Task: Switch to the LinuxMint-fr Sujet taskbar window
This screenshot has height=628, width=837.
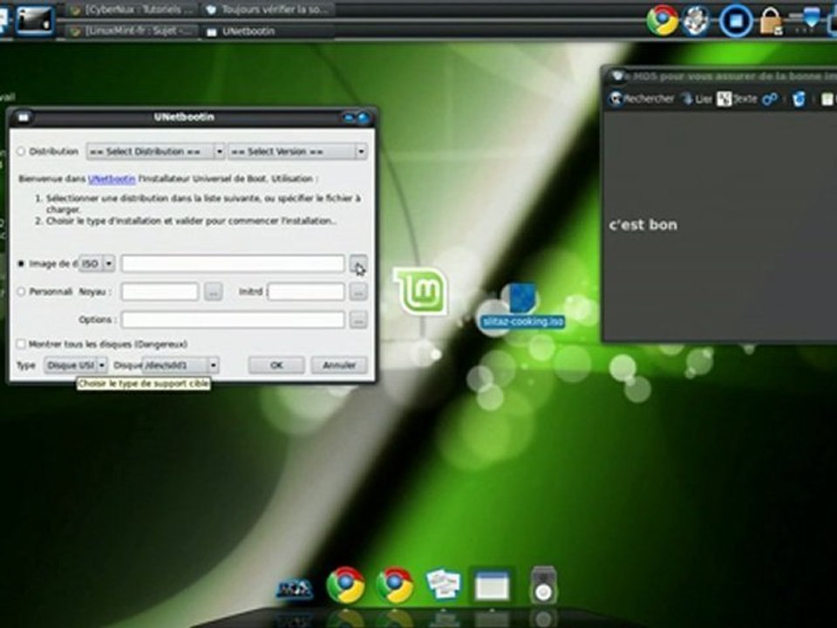Action: 132,31
